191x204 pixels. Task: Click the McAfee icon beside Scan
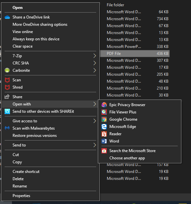click(x=7, y=80)
